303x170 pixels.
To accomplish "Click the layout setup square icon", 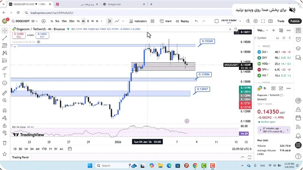I will coord(216,21).
